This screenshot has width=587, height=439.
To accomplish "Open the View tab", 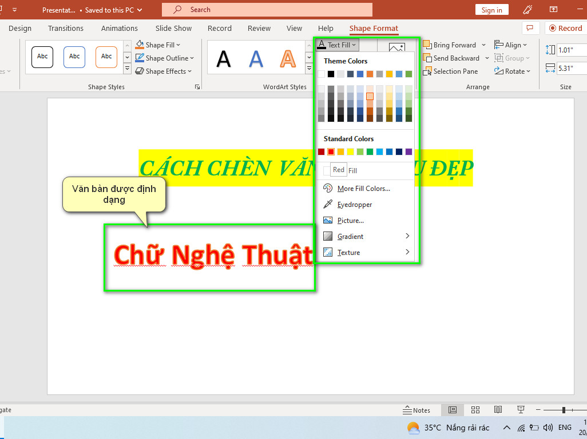I will pos(294,28).
